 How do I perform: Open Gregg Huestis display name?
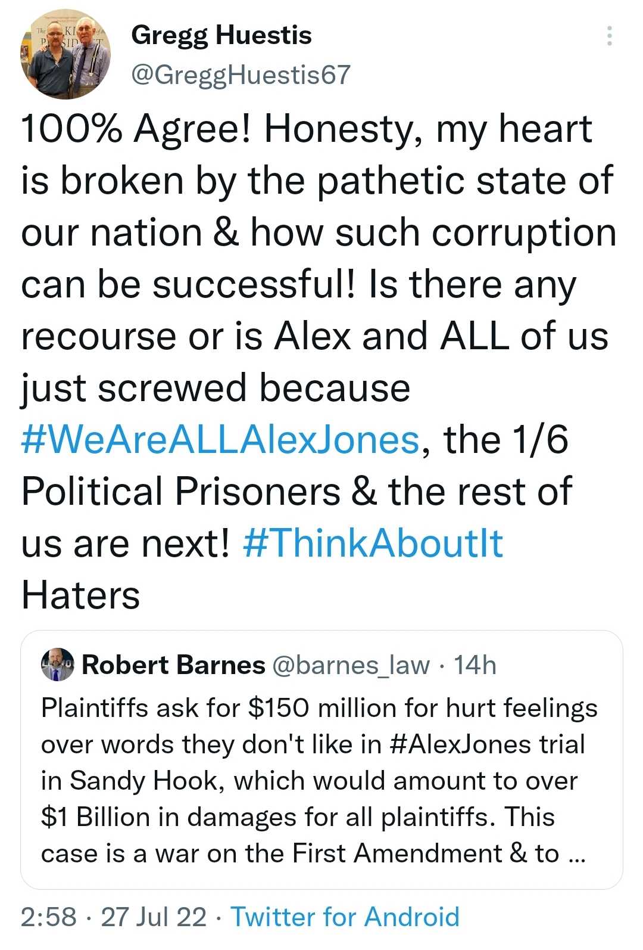point(221,35)
